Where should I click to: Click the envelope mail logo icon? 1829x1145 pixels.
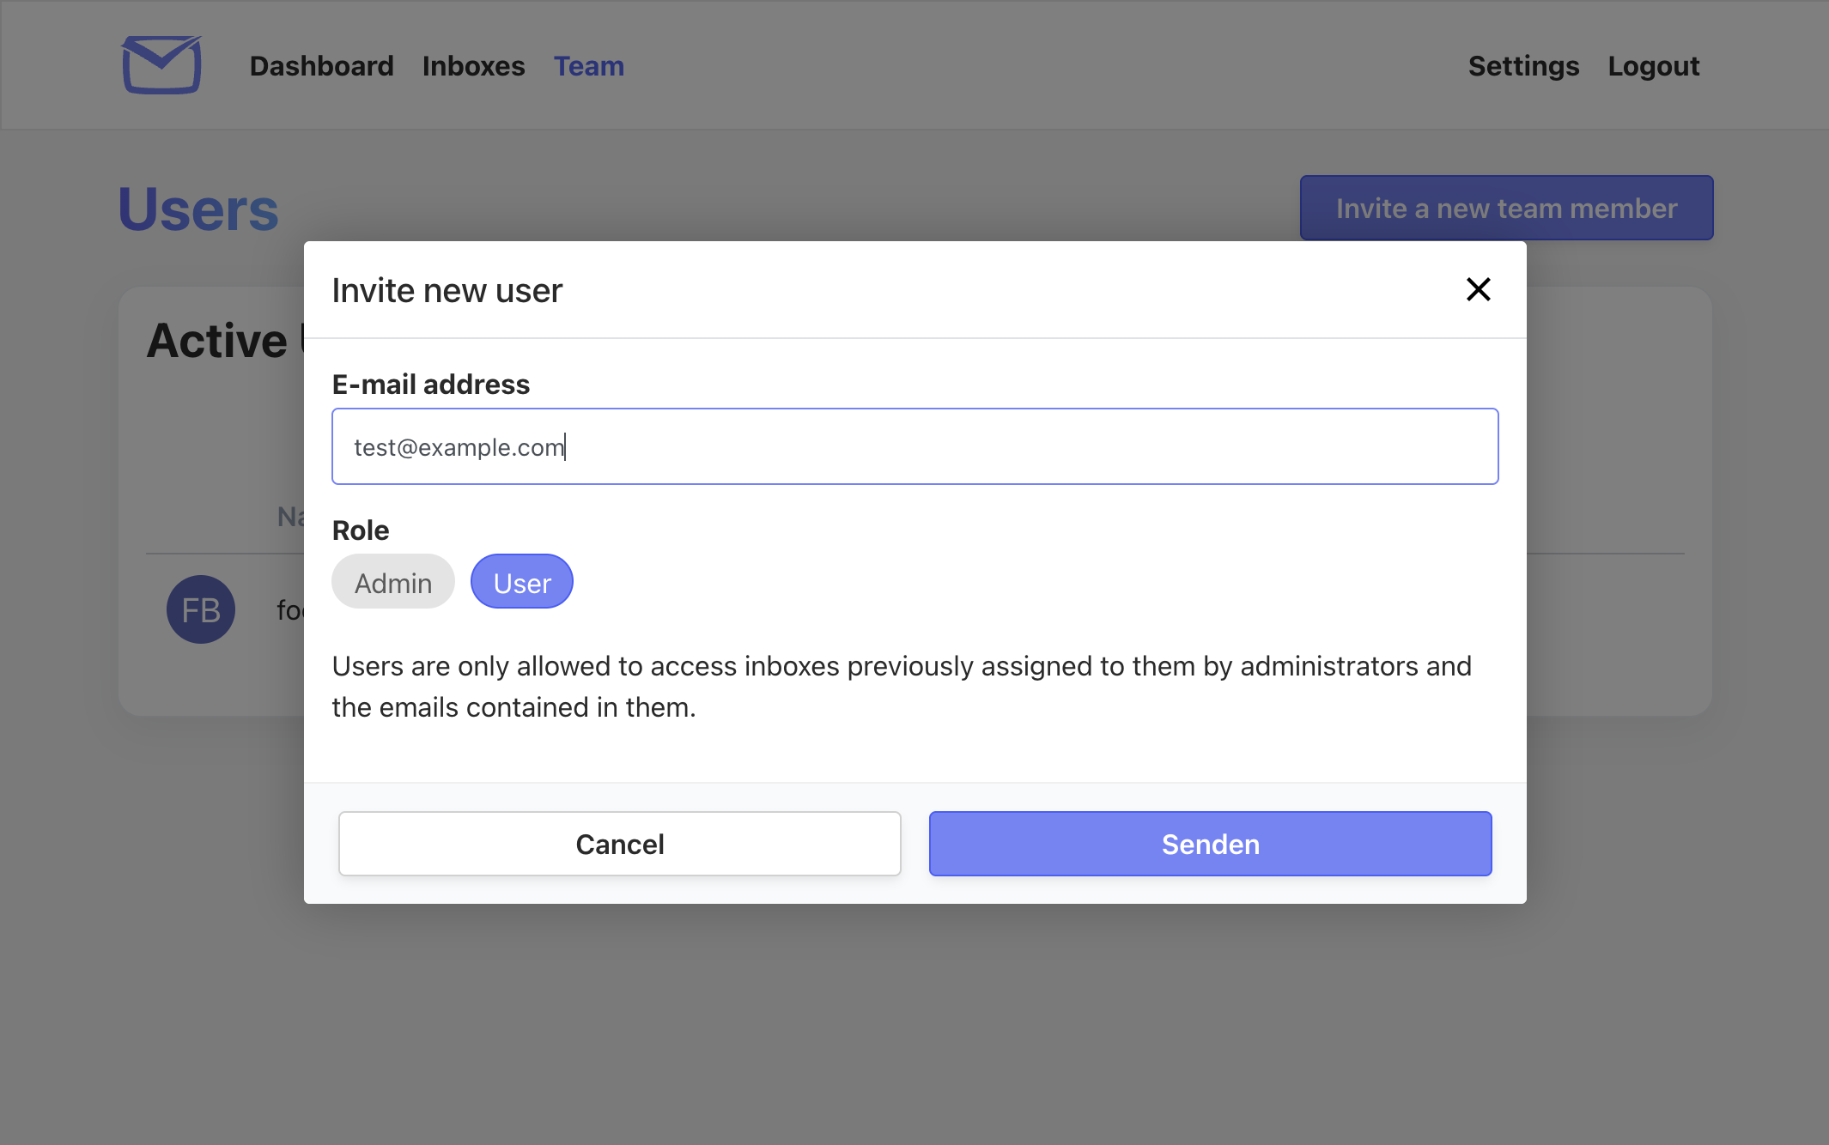[161, 65]
